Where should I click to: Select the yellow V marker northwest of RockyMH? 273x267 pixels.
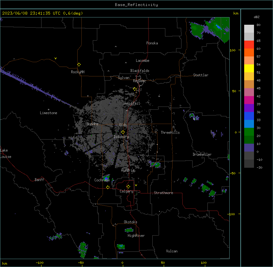55,58
